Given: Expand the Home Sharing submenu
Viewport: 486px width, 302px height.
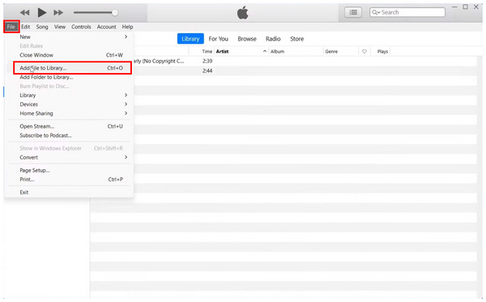Looking at the screenshot, I should point(69,113).
